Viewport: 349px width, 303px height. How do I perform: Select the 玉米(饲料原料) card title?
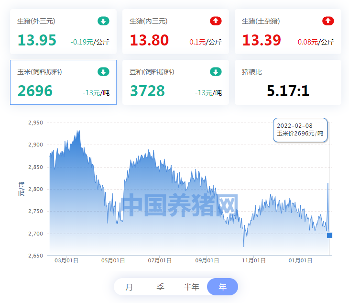tap(40, 72)
